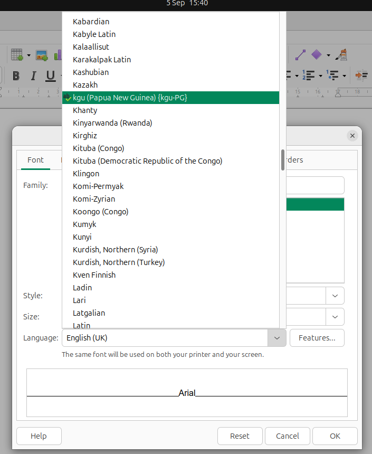Click the Help button

point(39,436)
